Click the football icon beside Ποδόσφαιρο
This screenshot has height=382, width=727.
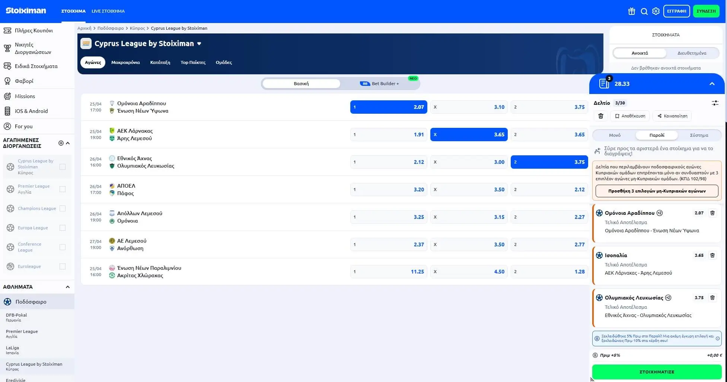click(7, 302)
